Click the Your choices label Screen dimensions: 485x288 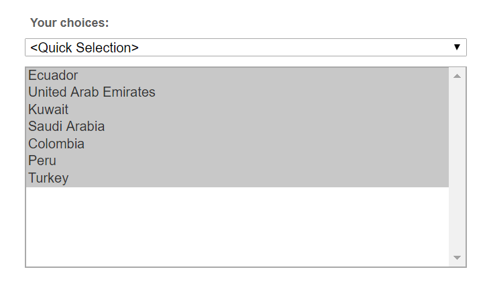[69, 23]
